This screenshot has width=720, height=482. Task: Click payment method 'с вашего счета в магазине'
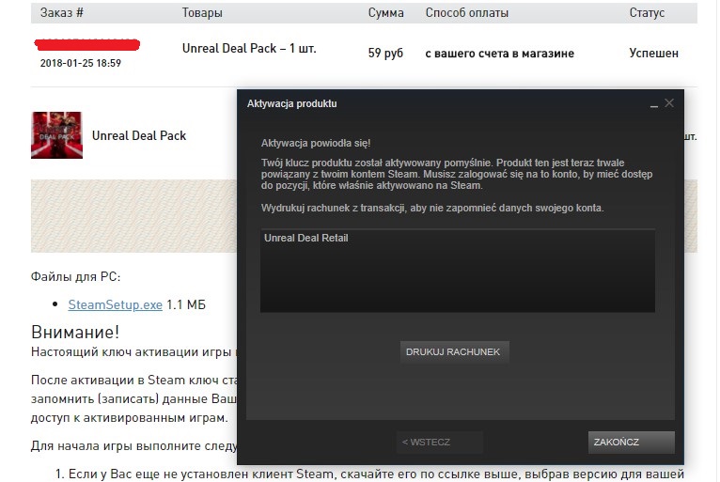(x=500, y=54)
